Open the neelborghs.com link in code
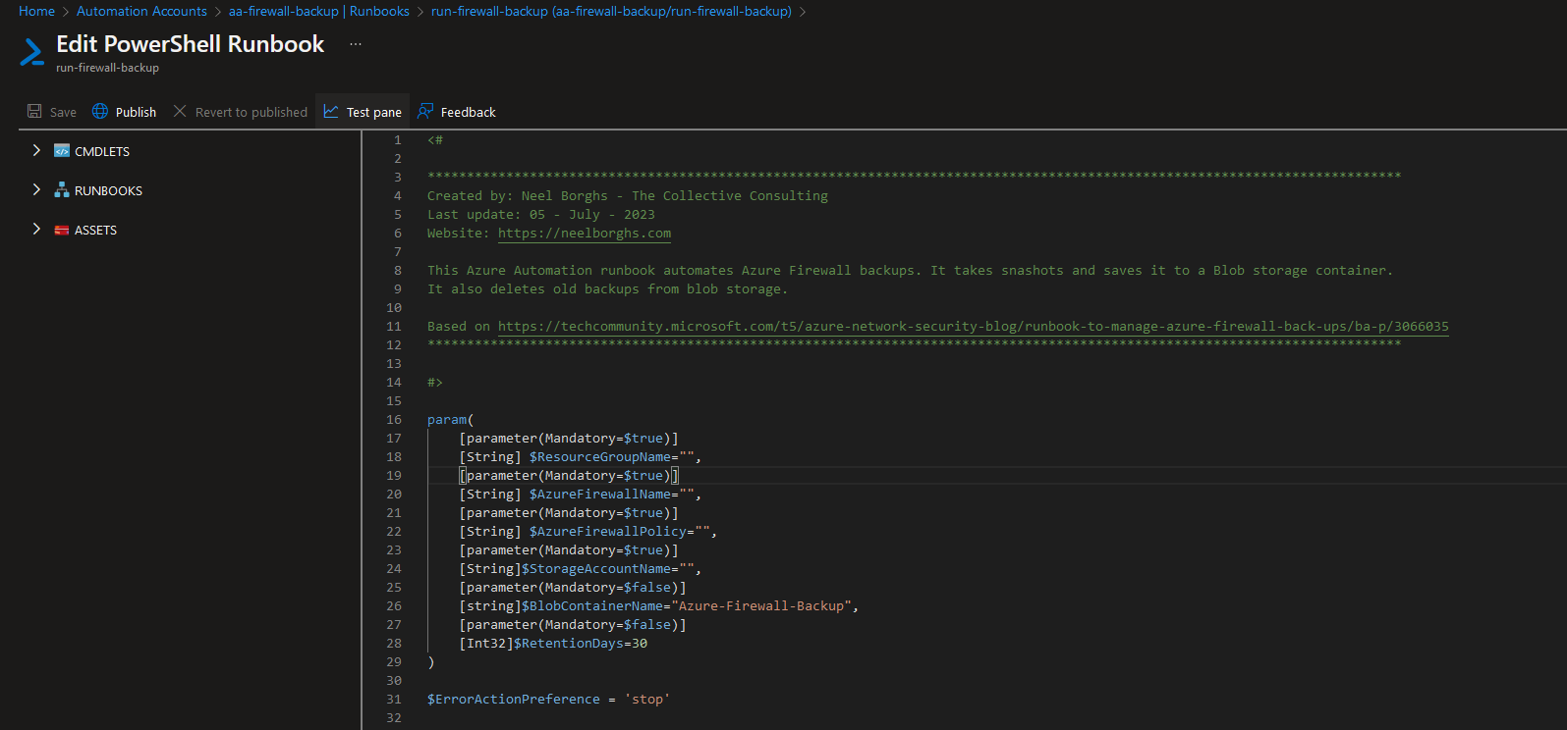The height and width of the screenshot is (730, 1567). coord(585,233)
